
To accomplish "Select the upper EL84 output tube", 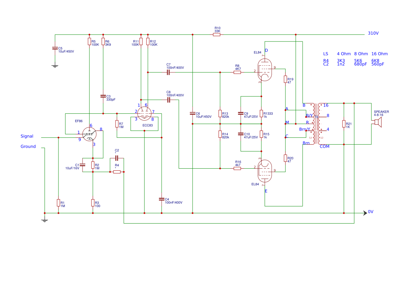I will [264, 70].
